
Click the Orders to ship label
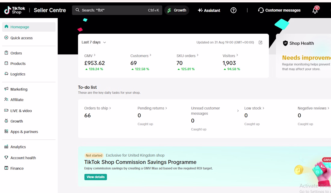[x=96, y=108]
